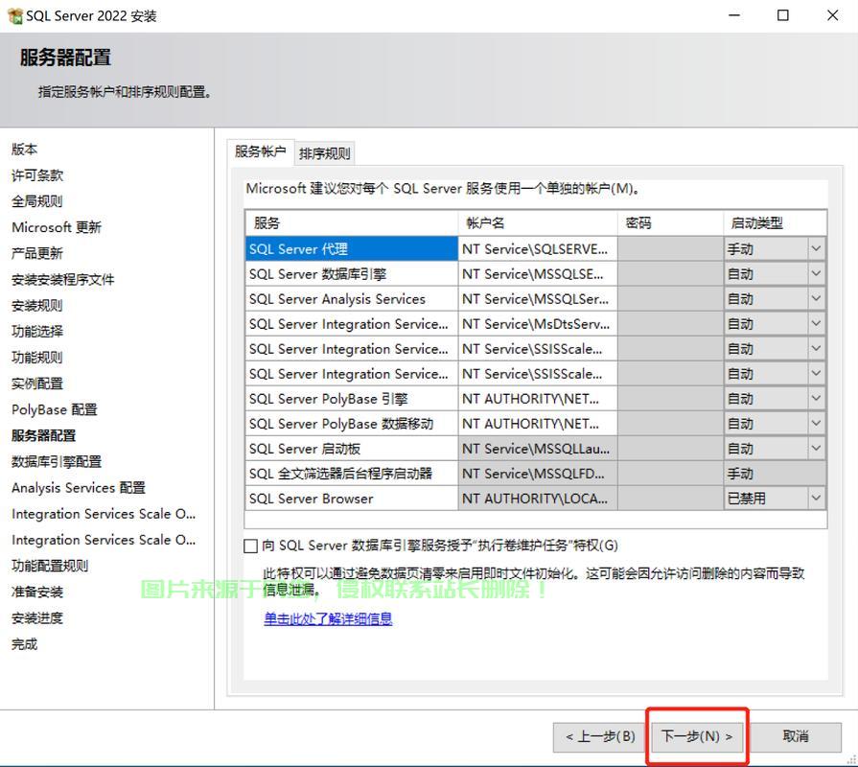This screenshot has height=767, width=858.
Task: Go to 安装安装程序文件 step in sidebar
Action: [x=63, y=280]
